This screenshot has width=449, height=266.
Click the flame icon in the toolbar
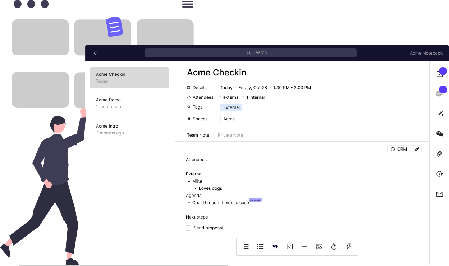point(334,247)
